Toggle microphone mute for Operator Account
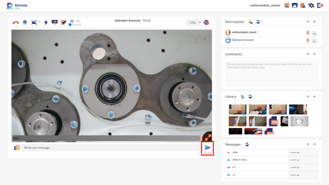Image resolution: width=329 pixels, height=185 pixels. pos(308,41)
